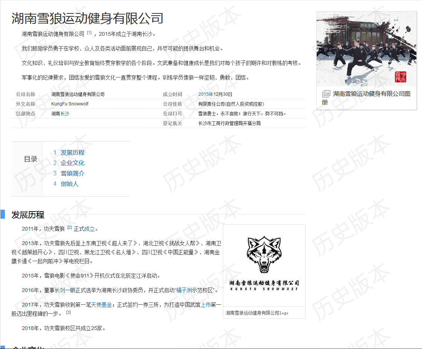Select 长沙市工商行政管理局开福分局 registration value
The image size is (422, 349).
[x=229, y=123]
